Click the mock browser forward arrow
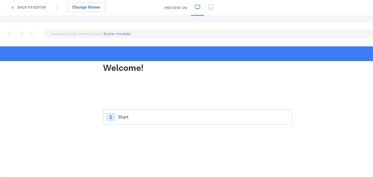 (21, 34)
